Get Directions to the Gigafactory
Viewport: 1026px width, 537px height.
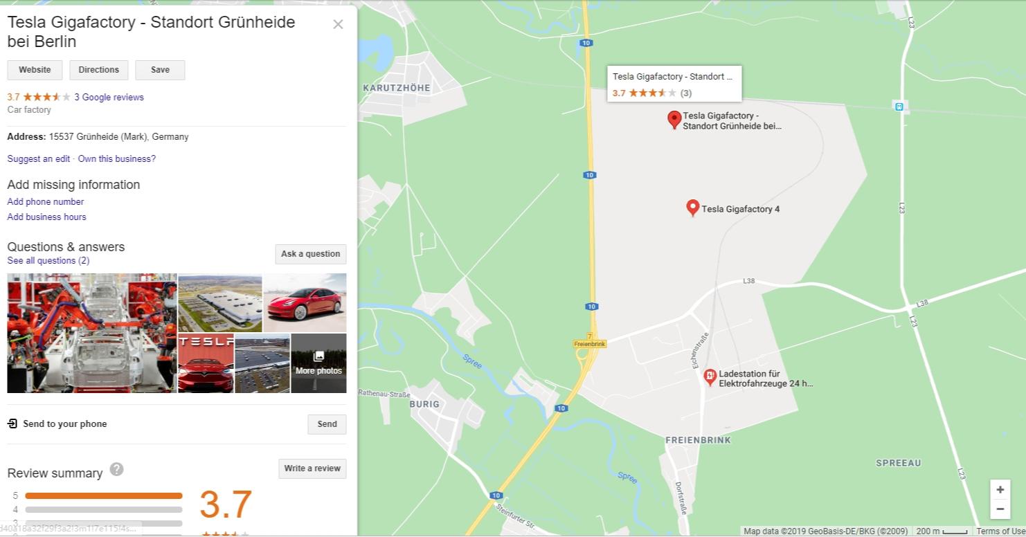click(98, 70)
